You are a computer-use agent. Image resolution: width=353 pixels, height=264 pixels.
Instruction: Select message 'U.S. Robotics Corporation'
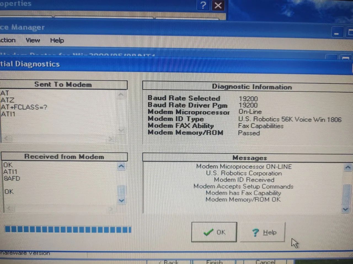244,173
